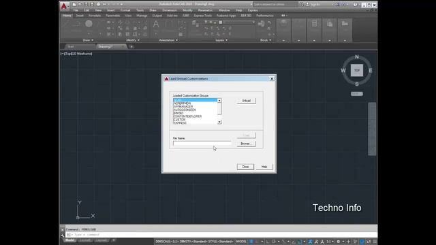Toggle MODEL space button in status bar
This screenshot has width=436, height=245.
pos(241,242)
